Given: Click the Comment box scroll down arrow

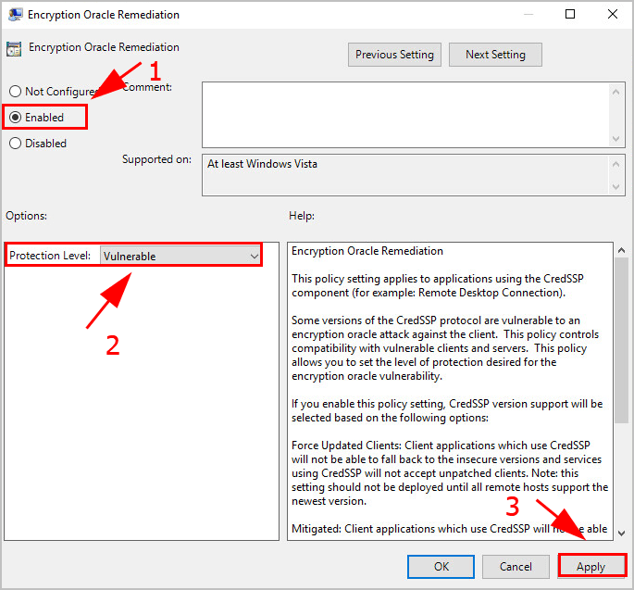Looking at the screenshot, I should 617,138.
